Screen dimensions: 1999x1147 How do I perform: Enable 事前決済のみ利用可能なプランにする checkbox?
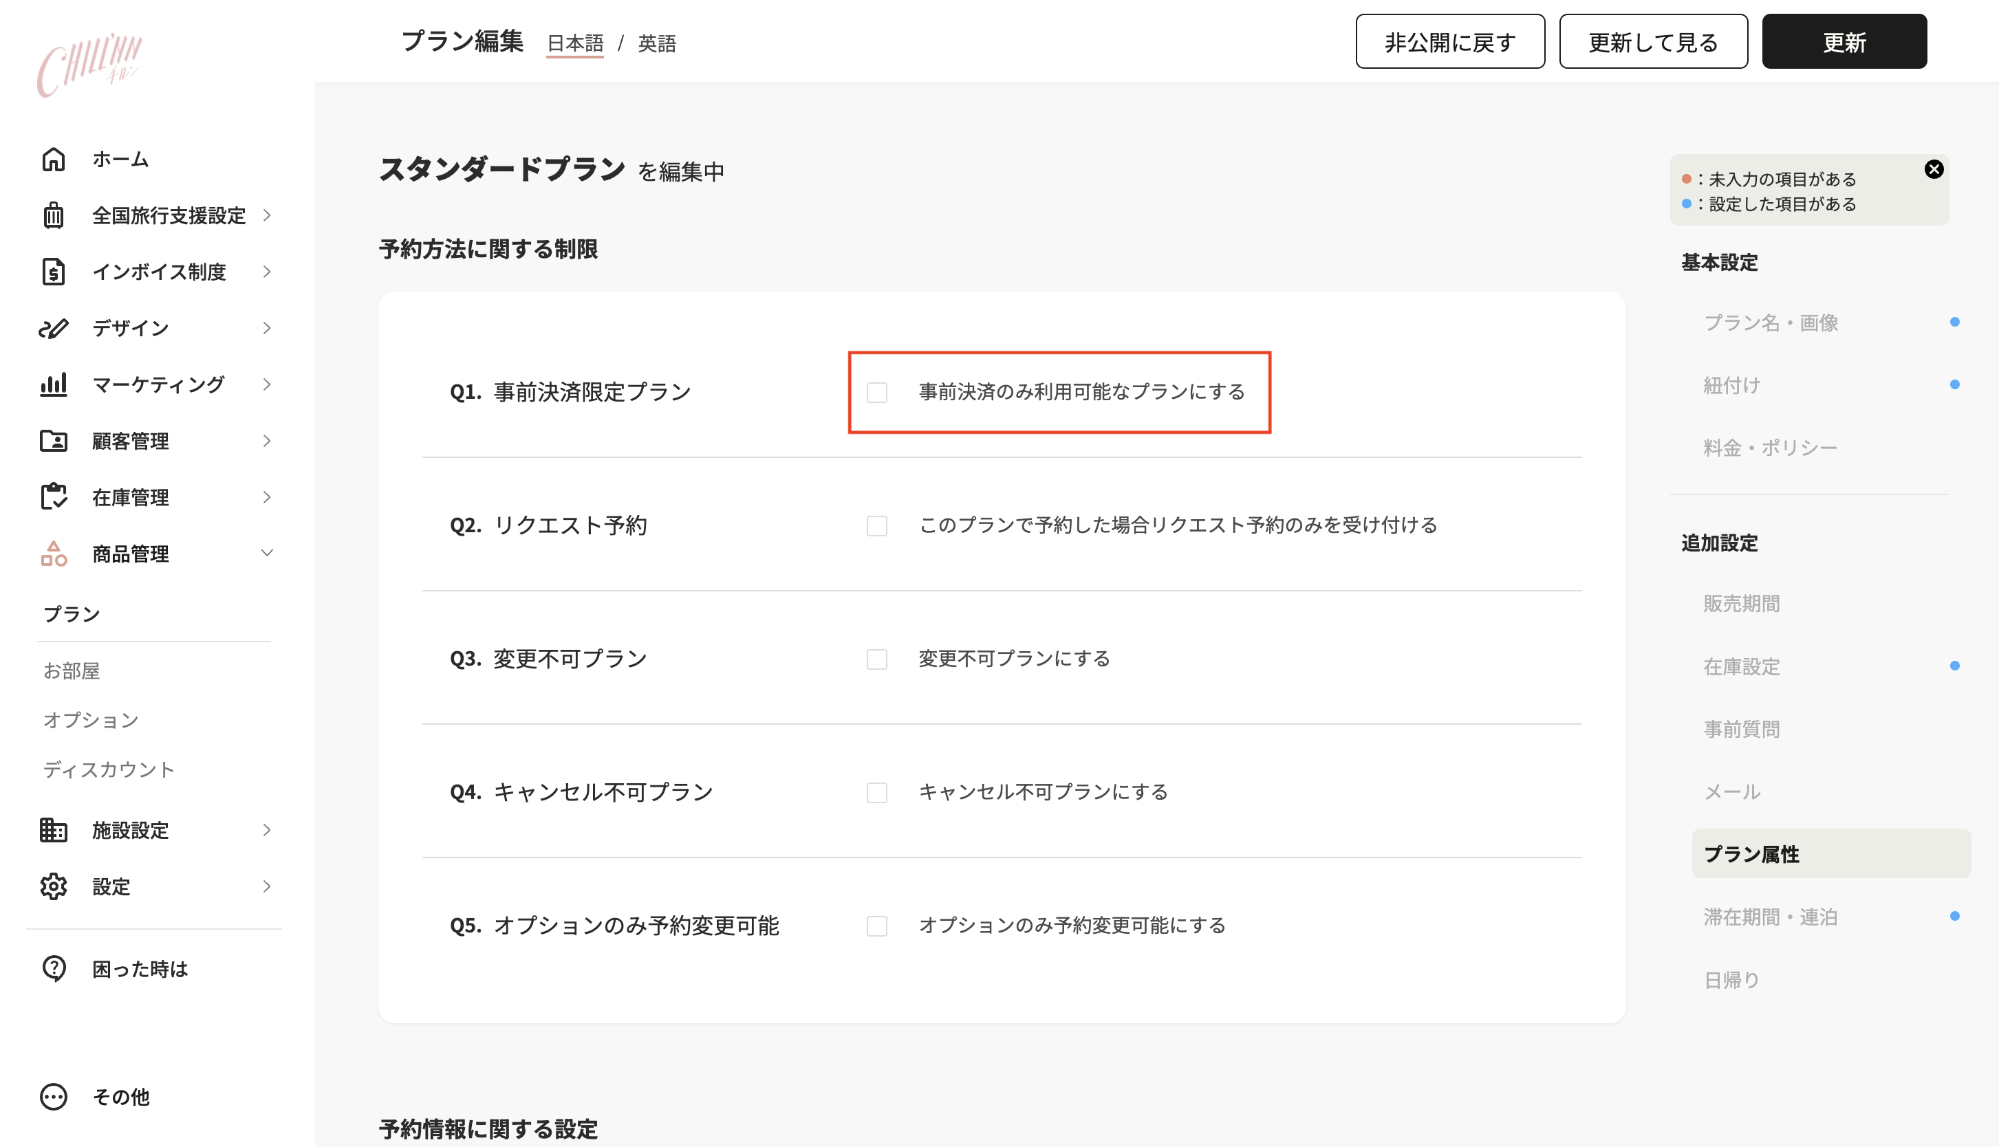click(876, 393)
